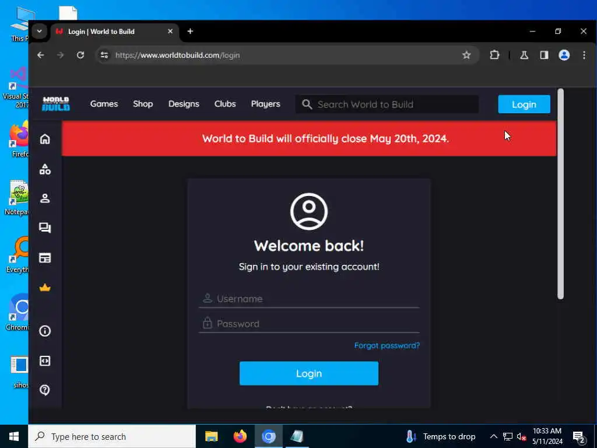Viewport: 597px width, 448px height.
Task: Show hidden system tray icons
Action: tap(493, 436)
